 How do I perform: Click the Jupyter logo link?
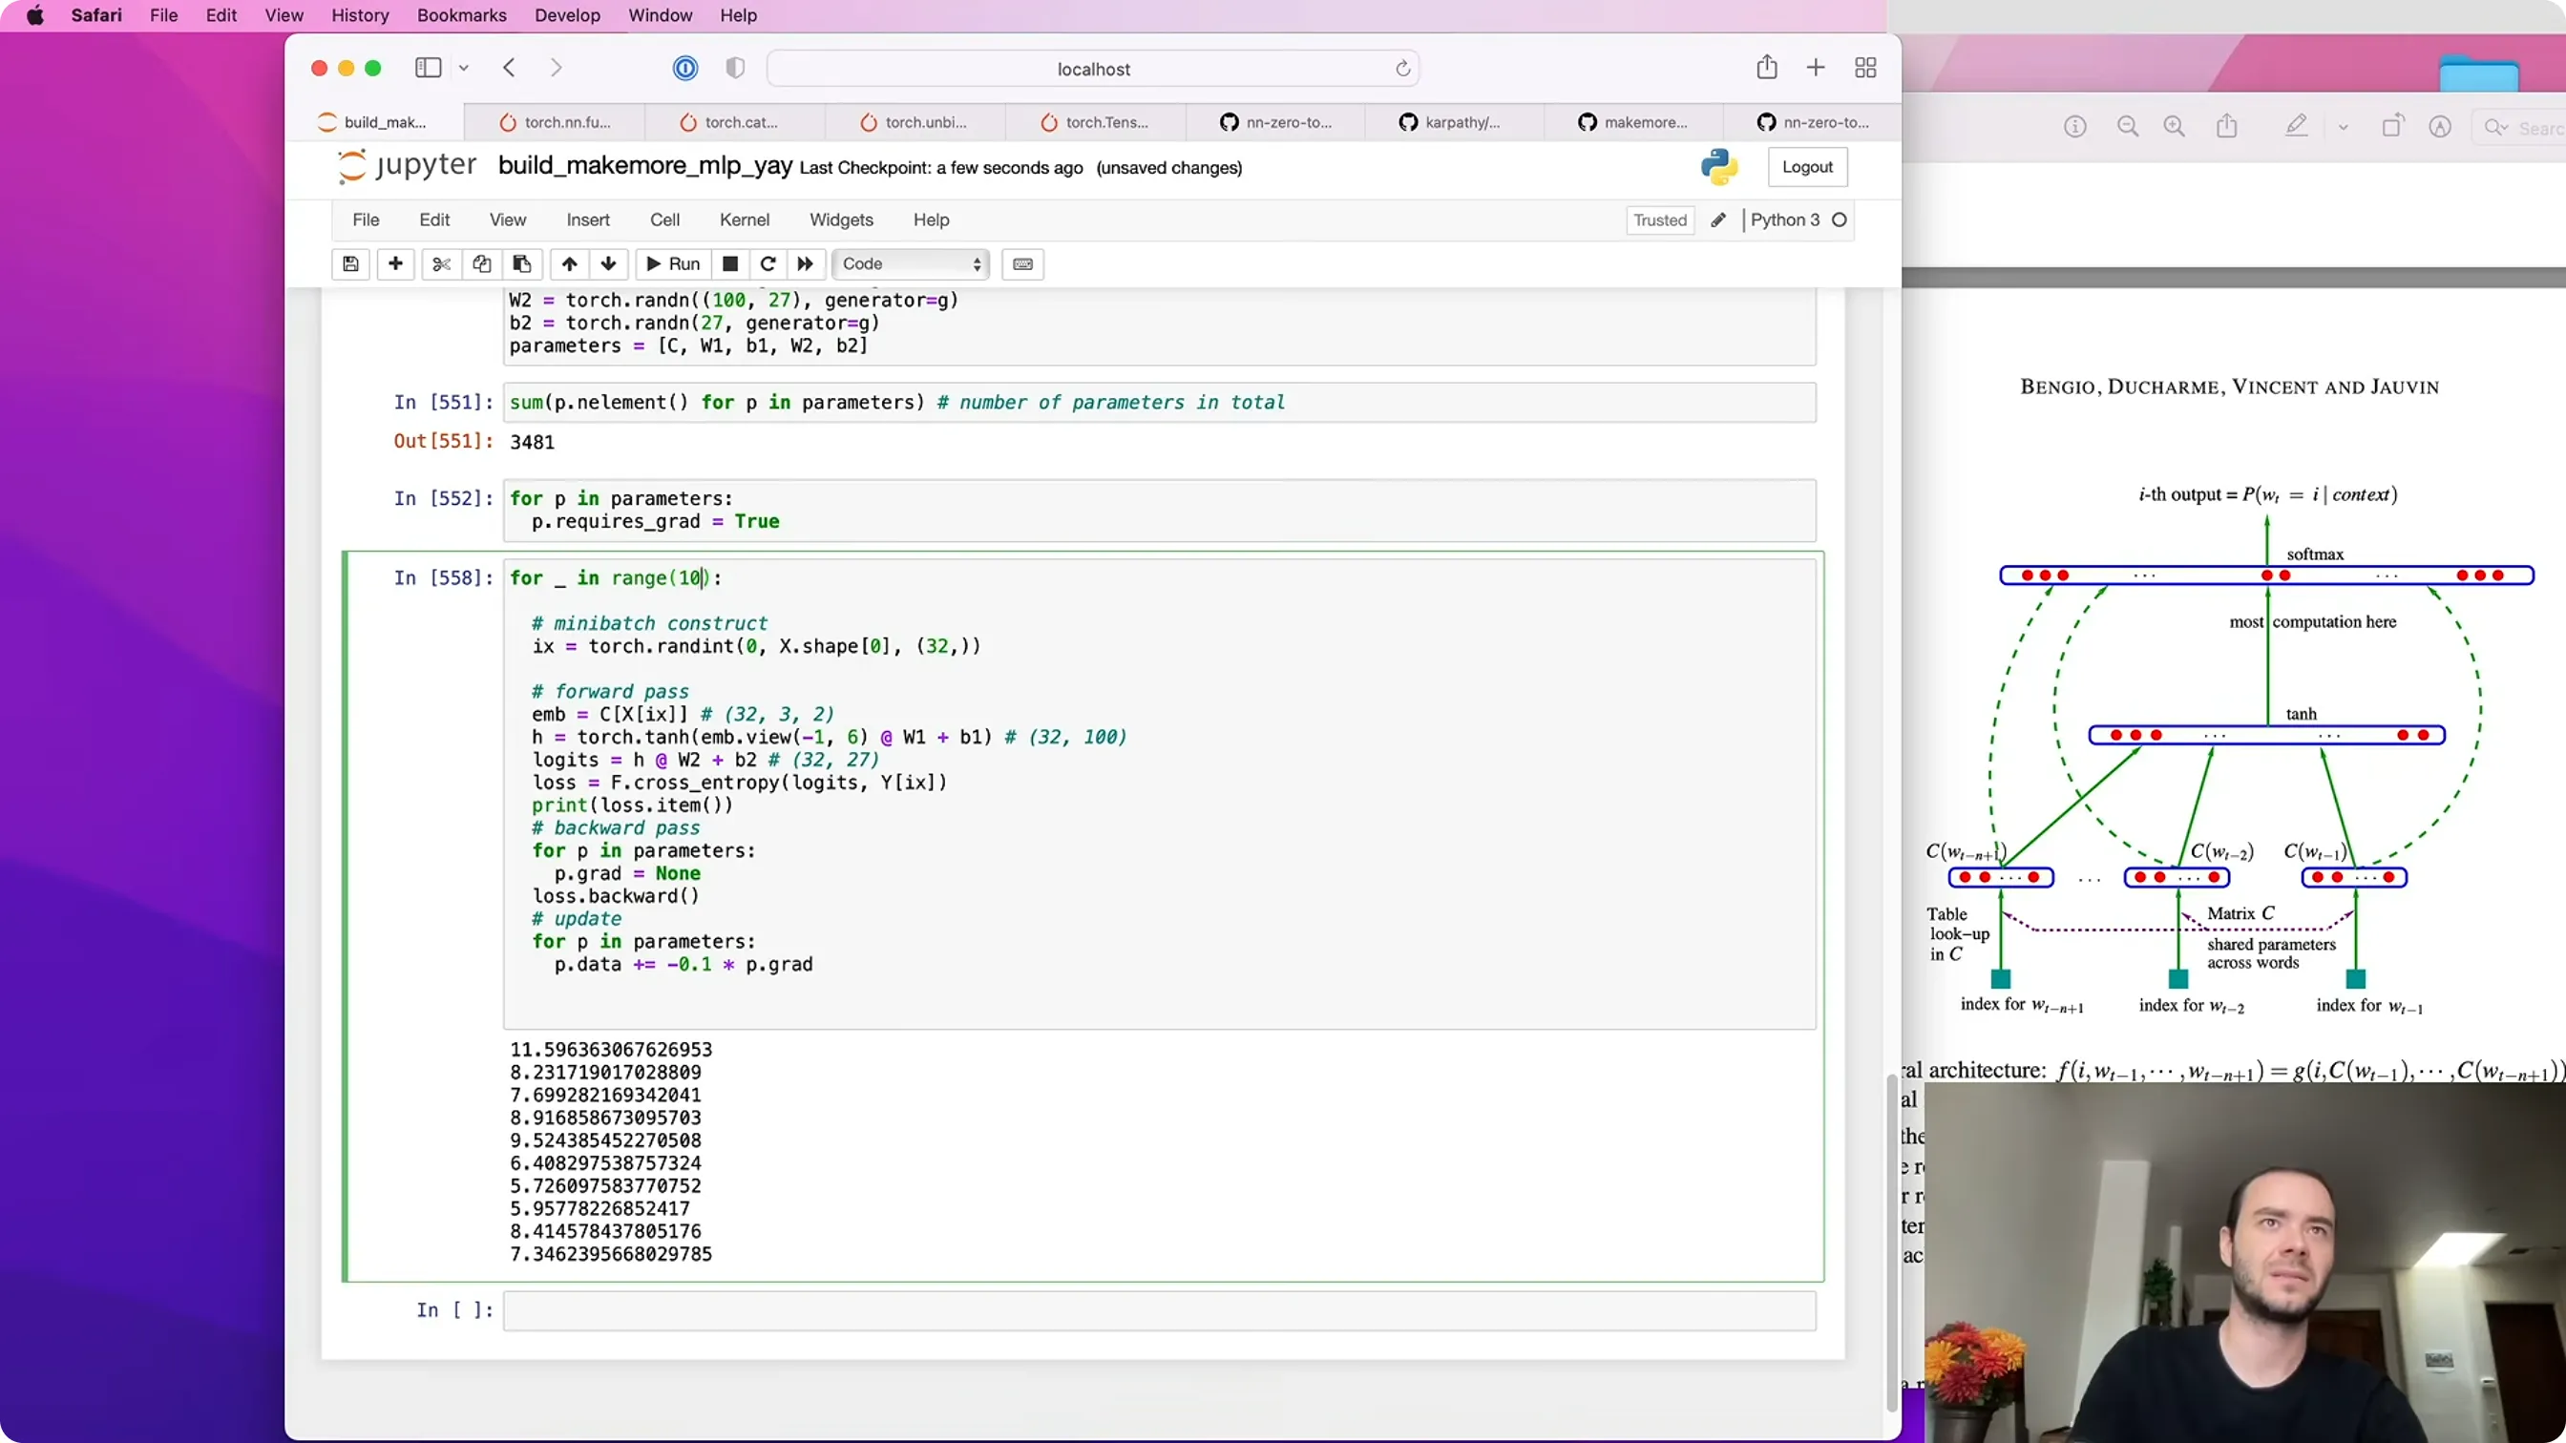[407, 165]
